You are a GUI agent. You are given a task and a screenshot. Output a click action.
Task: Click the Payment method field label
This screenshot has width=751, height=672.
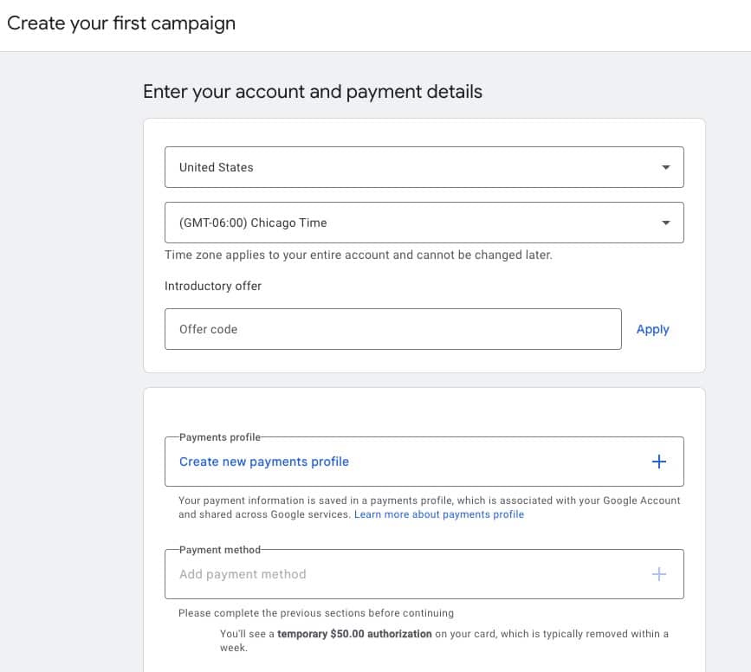click(219, 550)
